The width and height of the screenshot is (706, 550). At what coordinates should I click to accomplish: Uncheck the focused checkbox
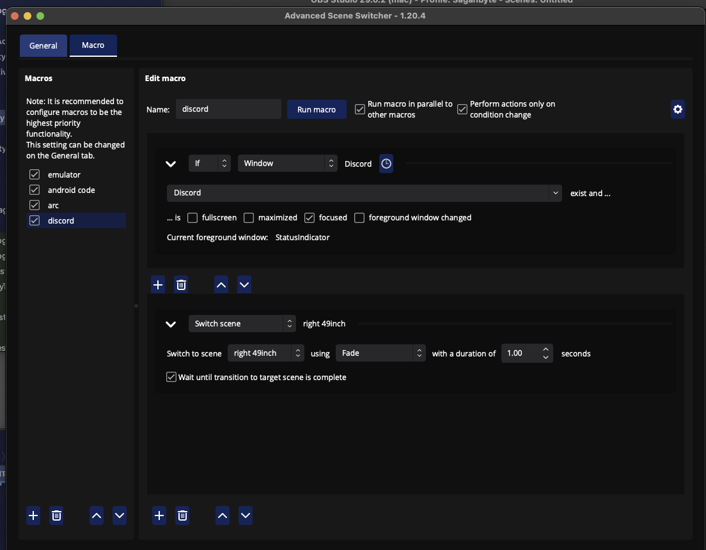pyautogui.click(x=310, y=218)
